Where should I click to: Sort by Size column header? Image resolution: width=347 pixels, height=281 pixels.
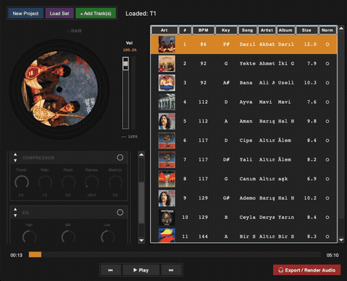point(307,30)
